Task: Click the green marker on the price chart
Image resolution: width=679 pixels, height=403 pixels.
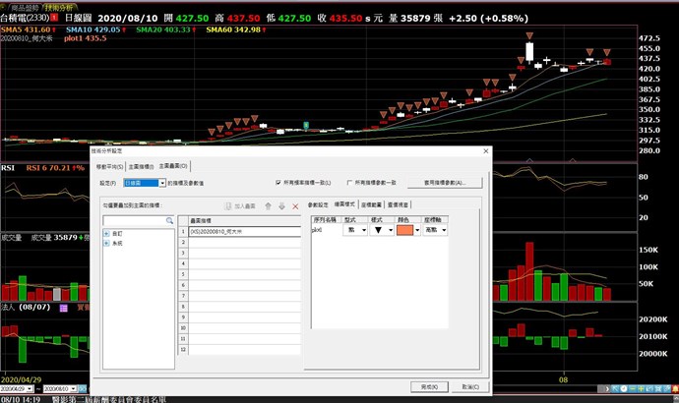Action: tap(307, 125)
